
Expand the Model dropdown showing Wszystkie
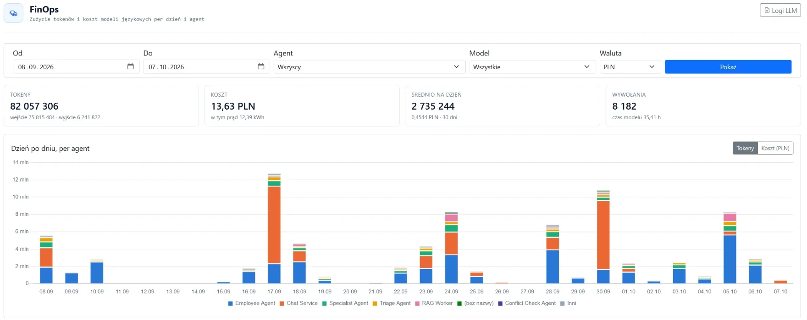[x=532, y=67]
